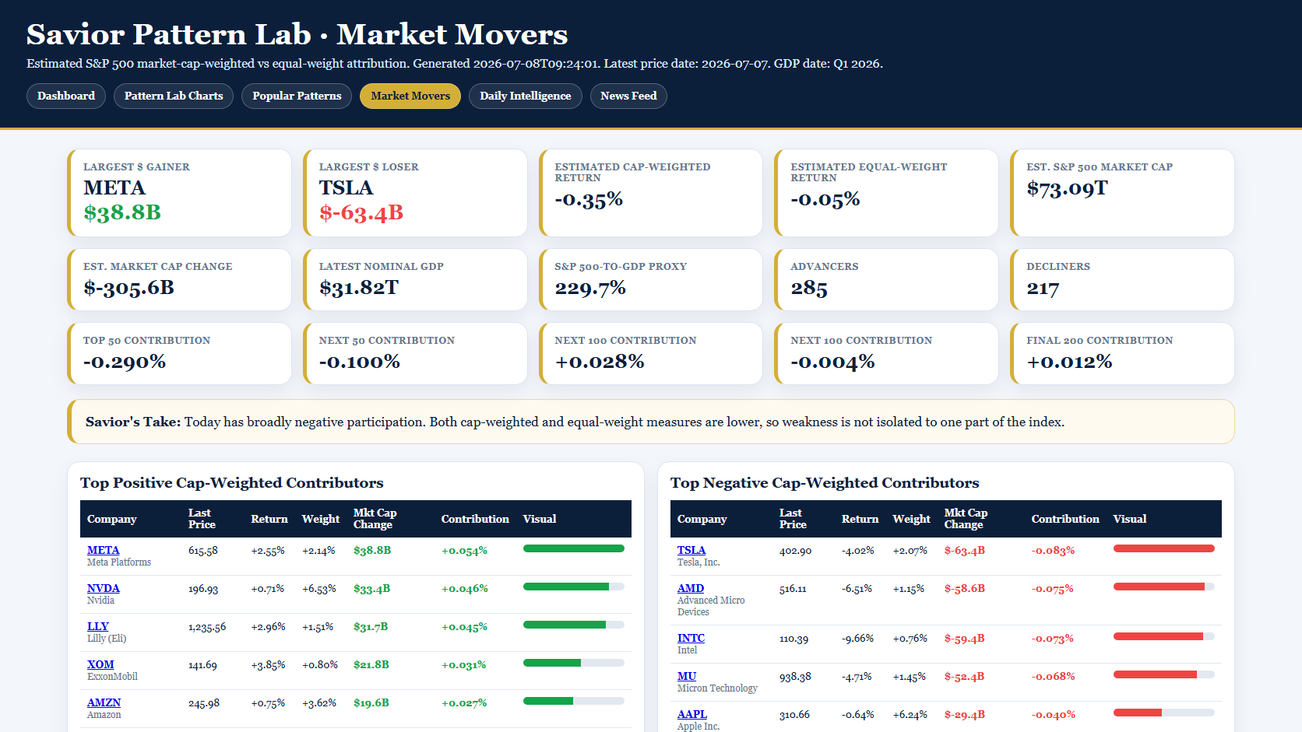Image resolution: width=1302 pixels, height=732 pixels.
Task: Click the $-58.6B market cap change value
Action: (x=965, y=589)
